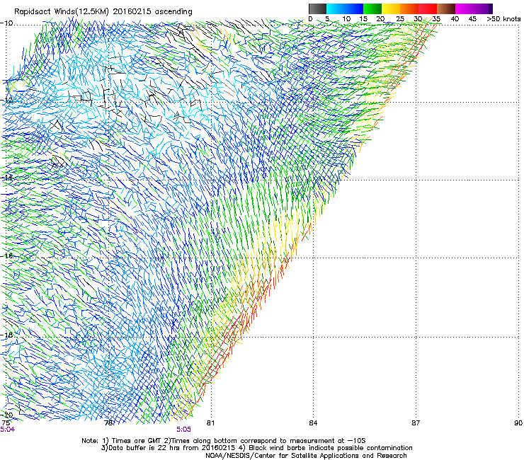The height and width of the screenshot is (460, 524).
Task: Click the brown 35–40 knots color segment
Action: pyautogui.click(x=446, y=8)
